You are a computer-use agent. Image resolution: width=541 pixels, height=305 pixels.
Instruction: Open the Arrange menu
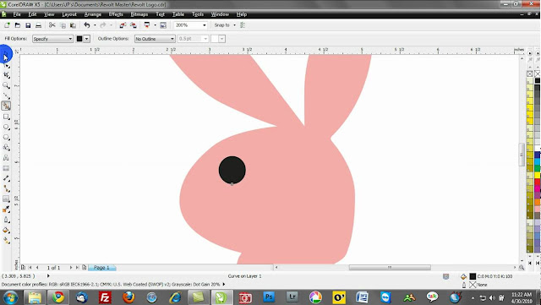pos(93,14)
